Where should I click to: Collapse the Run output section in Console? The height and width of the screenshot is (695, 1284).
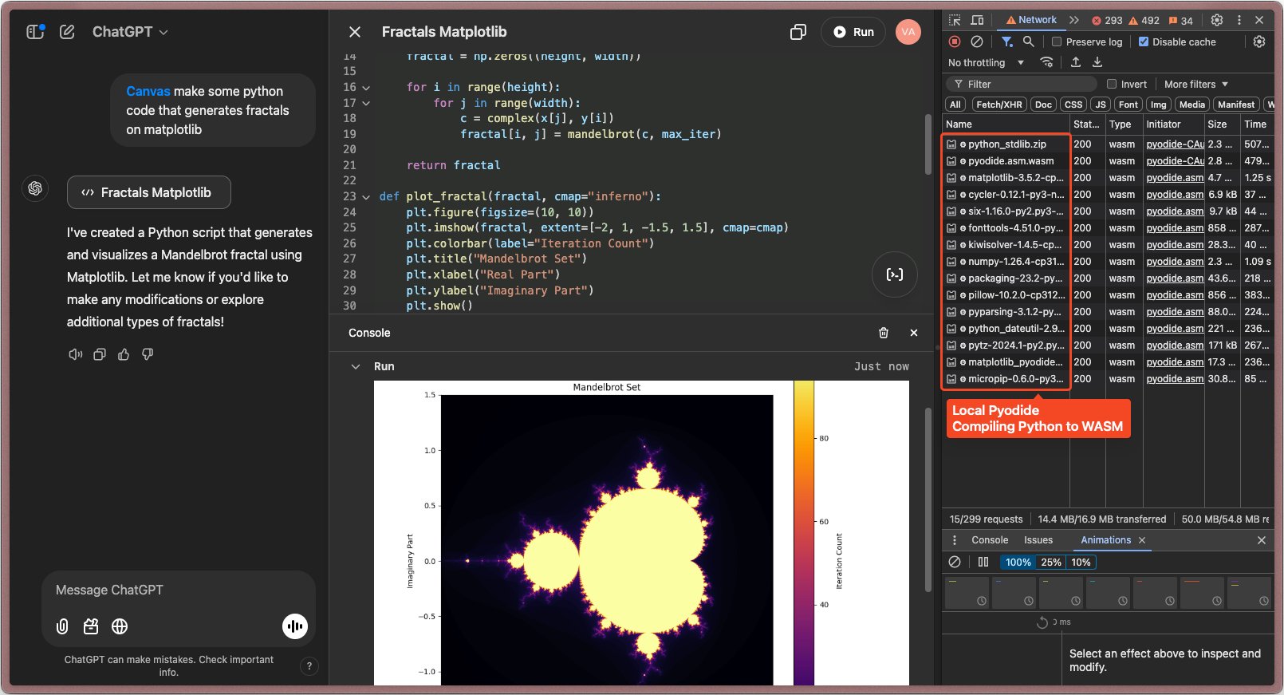click(356, 366)
